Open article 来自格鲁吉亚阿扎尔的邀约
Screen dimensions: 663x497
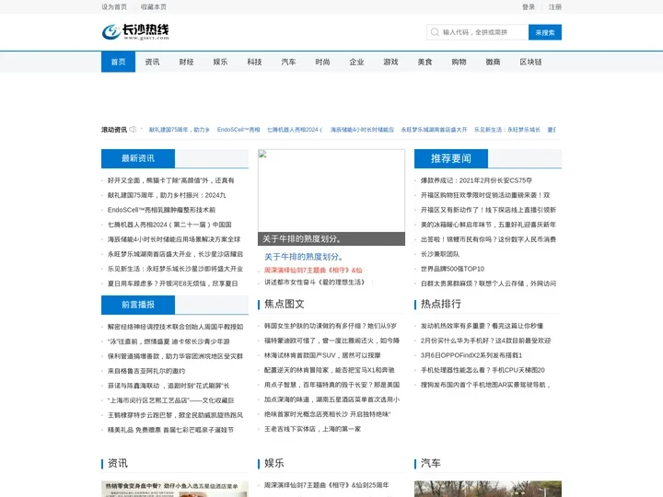click(146, 371)
